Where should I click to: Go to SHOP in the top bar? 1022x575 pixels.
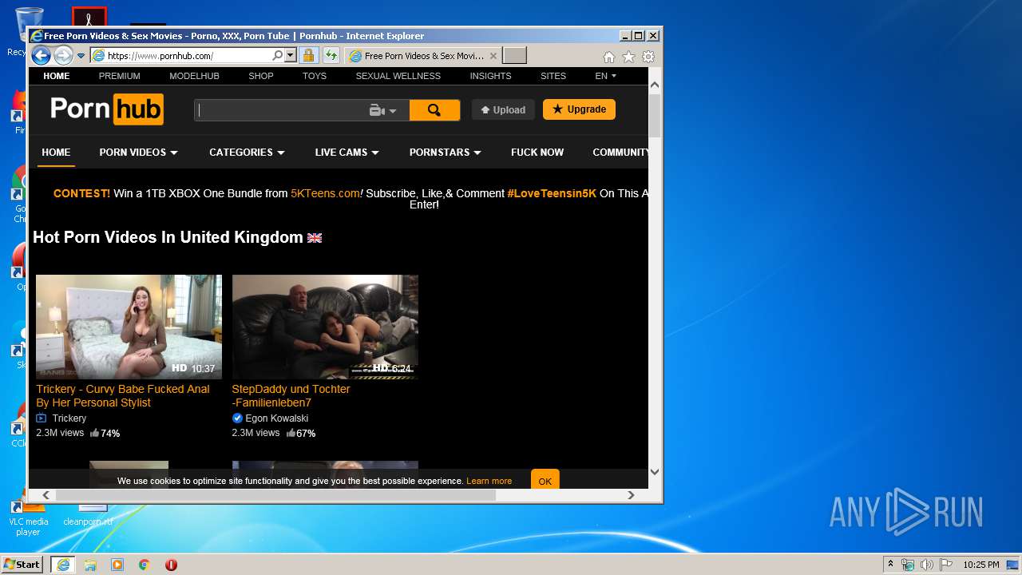coord(261,76)
